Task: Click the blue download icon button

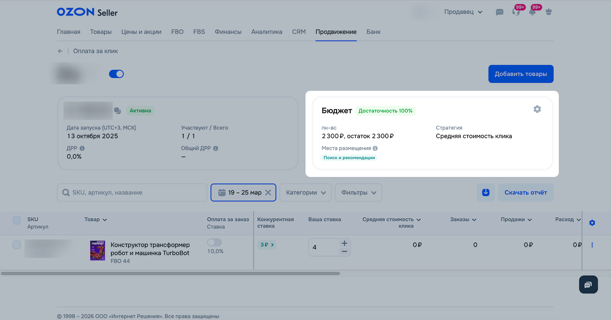Action: pos(486,192)
